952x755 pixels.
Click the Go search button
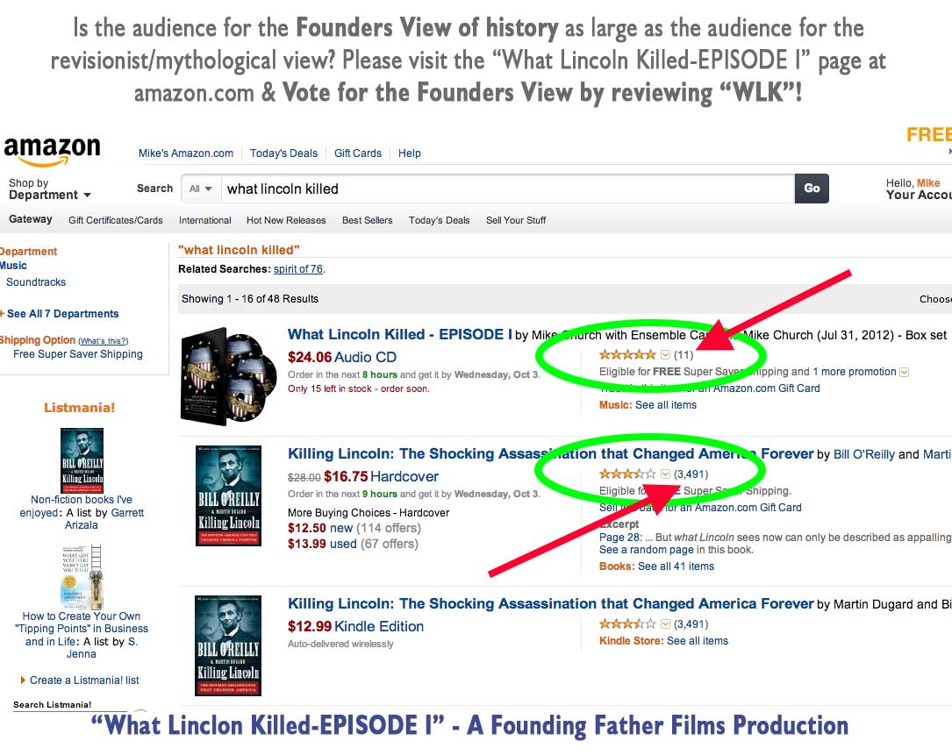812,189
